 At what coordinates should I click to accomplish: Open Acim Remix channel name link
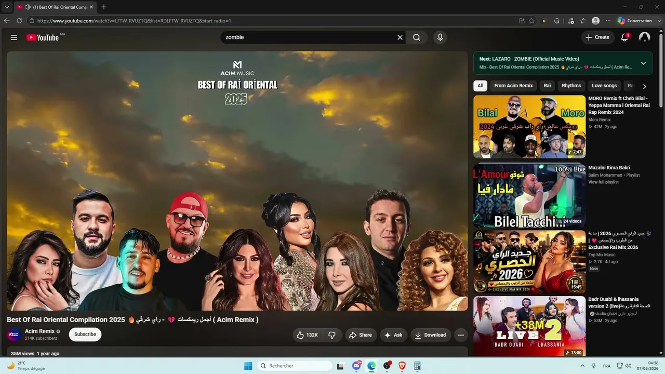point(39,331)
